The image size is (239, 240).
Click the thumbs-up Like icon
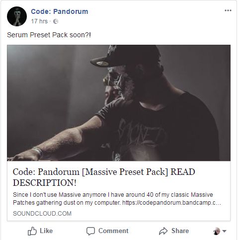(32, 231)
